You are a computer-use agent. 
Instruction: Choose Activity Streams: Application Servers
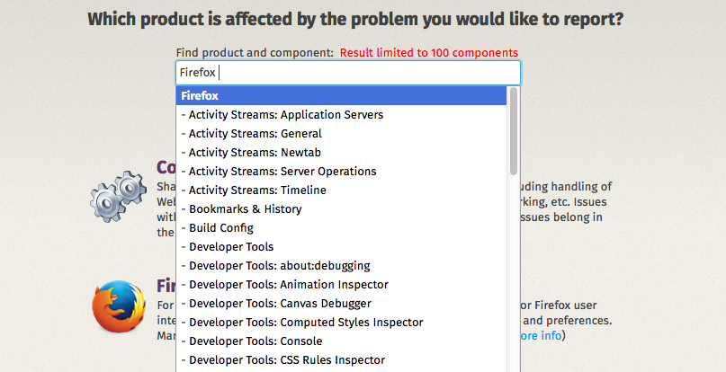tap(341, 115)
